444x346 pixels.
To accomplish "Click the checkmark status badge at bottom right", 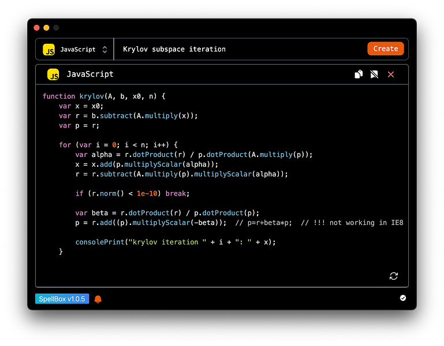I will pyautogui.click(x=402, y=298).
